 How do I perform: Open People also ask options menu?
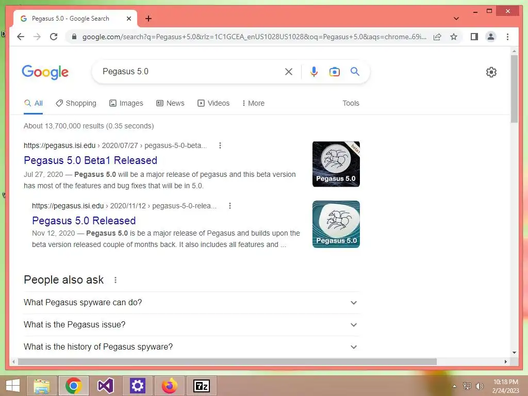click(115, 280)
